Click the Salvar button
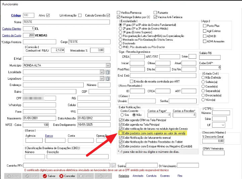 [x=49, y=176]
